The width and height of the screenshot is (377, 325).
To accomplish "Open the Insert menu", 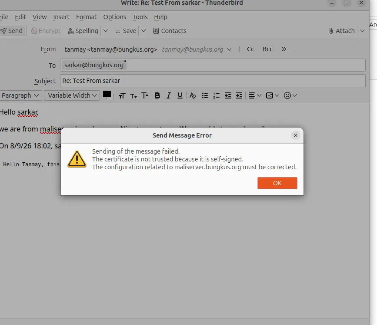I will [x=61, y=17].
